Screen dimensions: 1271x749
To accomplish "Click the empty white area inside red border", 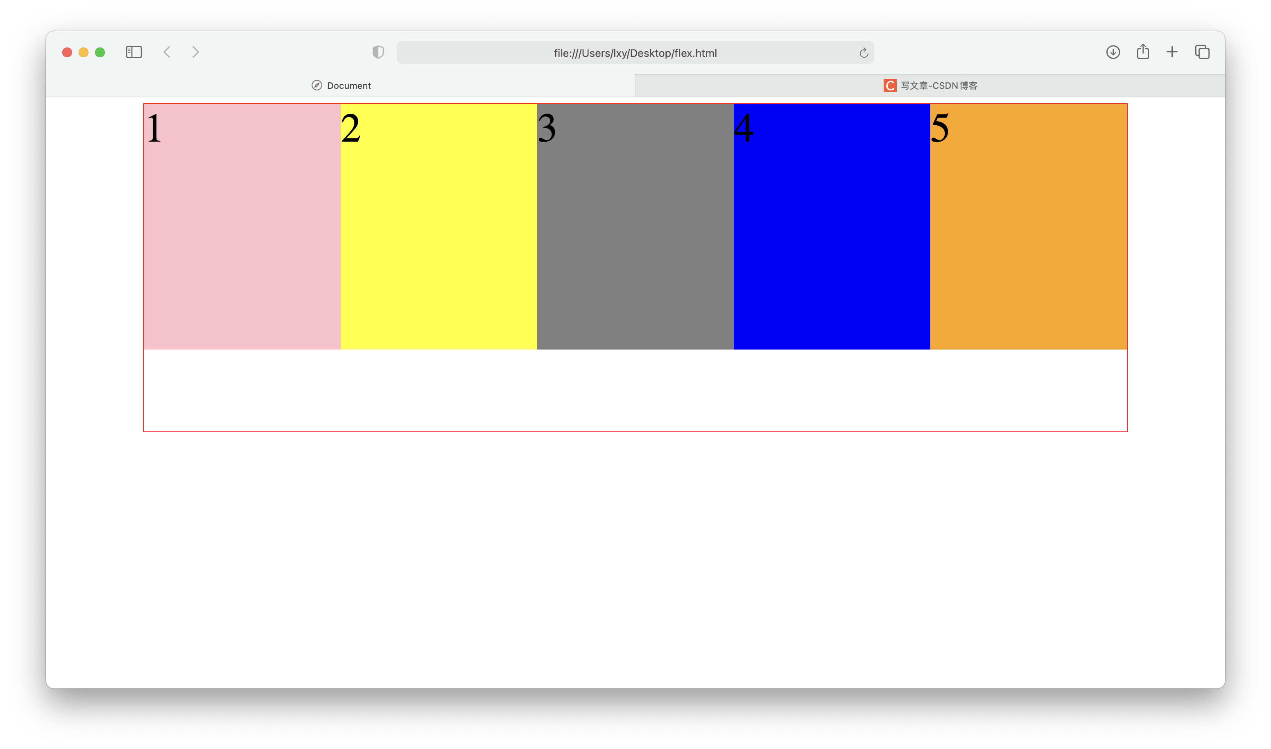I will click(x=635, y=390).
